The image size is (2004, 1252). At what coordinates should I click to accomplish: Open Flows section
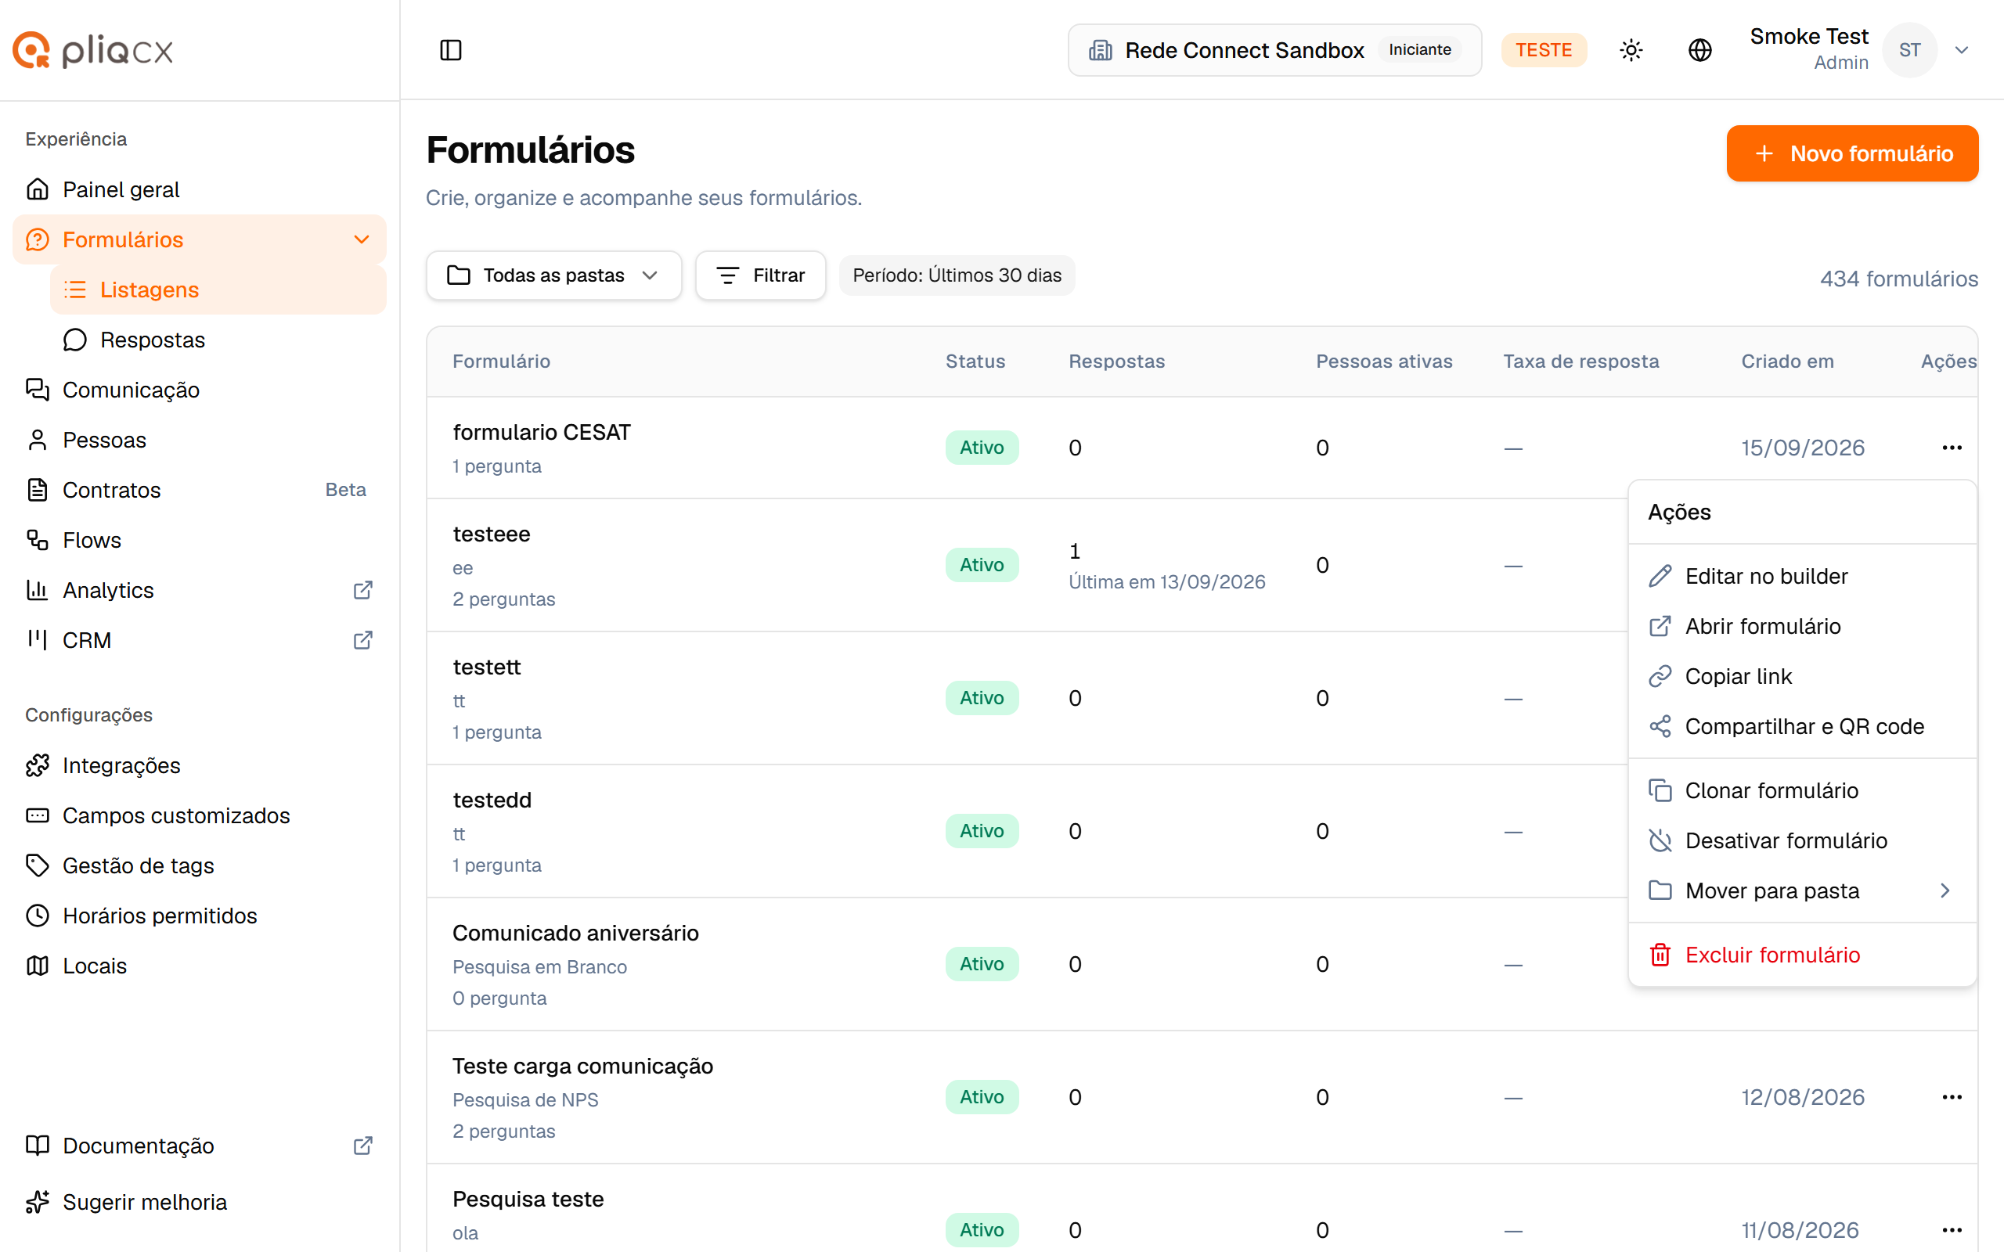point(200,540)
